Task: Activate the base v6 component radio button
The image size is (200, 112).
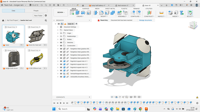Action: (77, 24)
